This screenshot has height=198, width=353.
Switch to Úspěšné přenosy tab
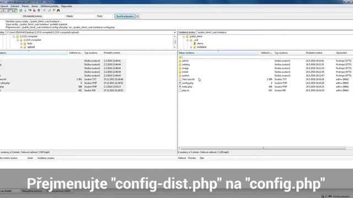pos(58,191)
